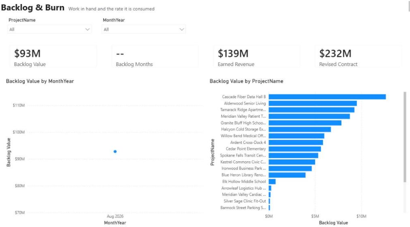This screenshot has width=410, height=227.
Task: Click the Ironwood Business Park bar
Action: [x=290, y=169]
